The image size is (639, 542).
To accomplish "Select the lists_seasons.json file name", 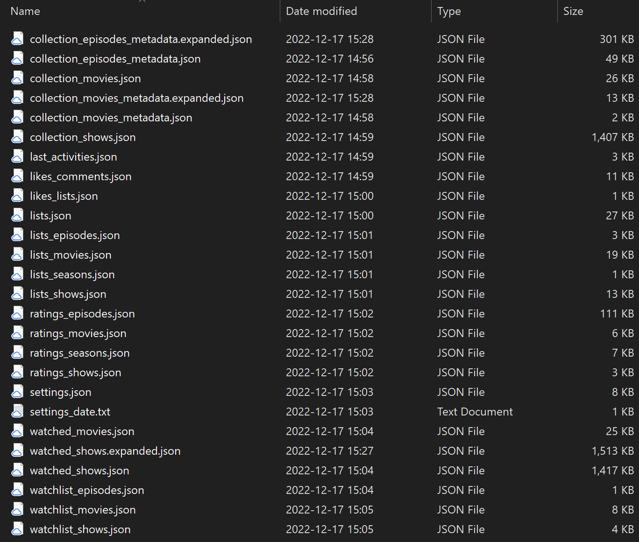I will click(72, 275).
